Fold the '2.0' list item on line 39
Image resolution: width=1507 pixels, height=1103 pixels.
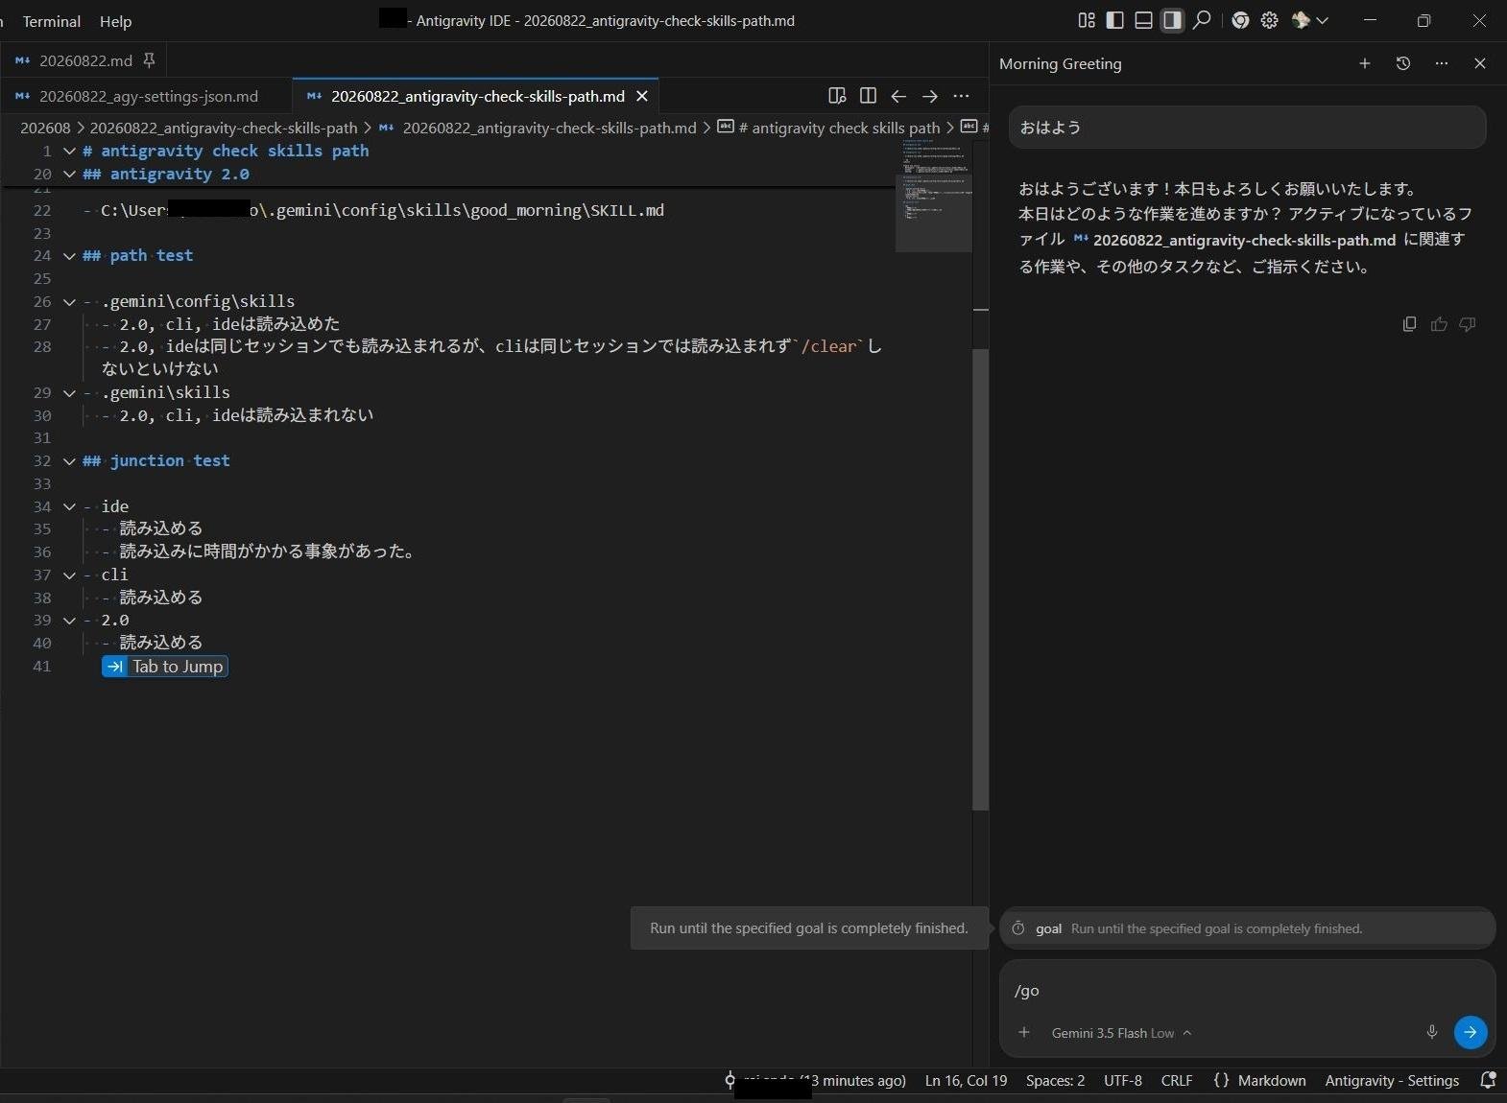[69, 620]
